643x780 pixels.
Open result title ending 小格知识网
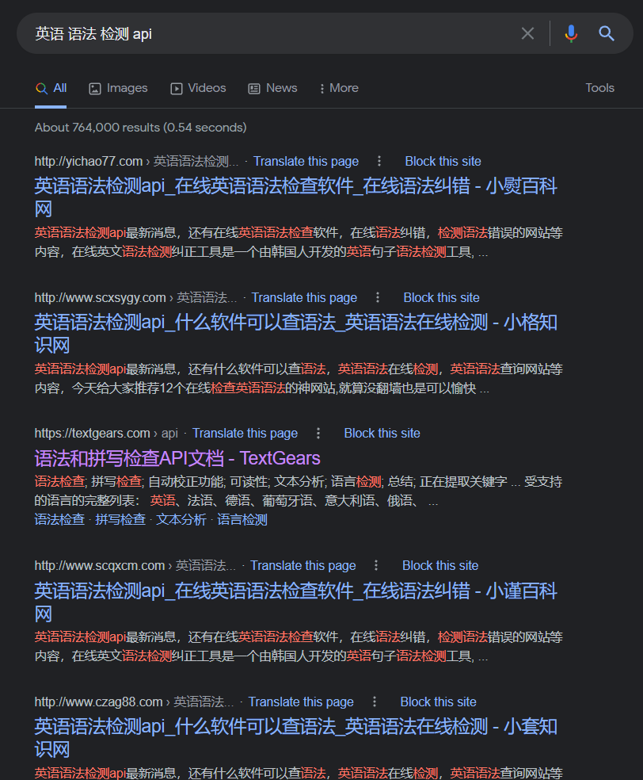click(295, 334)
